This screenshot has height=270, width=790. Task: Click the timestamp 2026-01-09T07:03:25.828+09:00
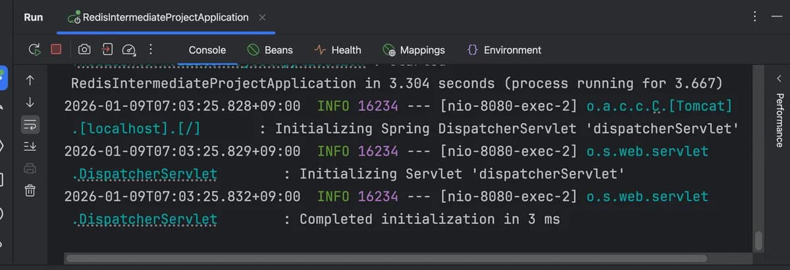[182, 106]
